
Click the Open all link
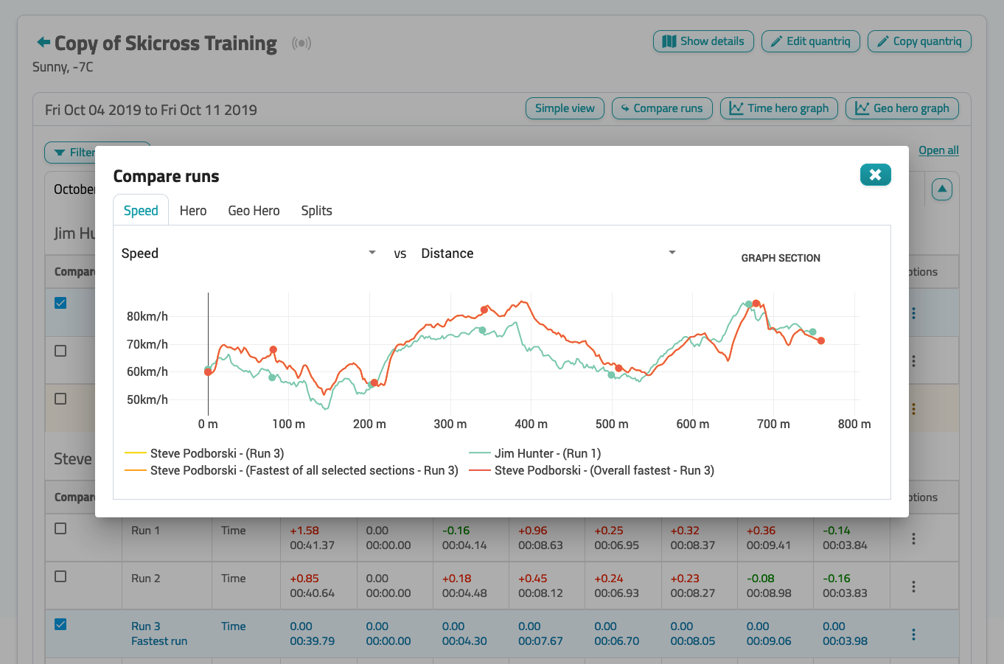pyautogui.click(x=938, y=150)
